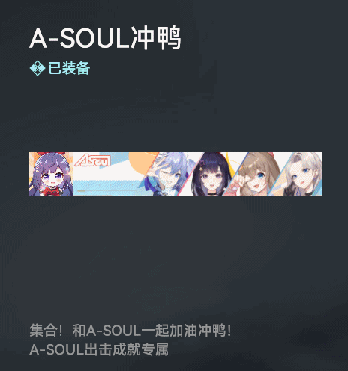This screenshot has height=371, width=348.
Task: Click the black choker on the dark-haired girl
Action: point(212,193)
